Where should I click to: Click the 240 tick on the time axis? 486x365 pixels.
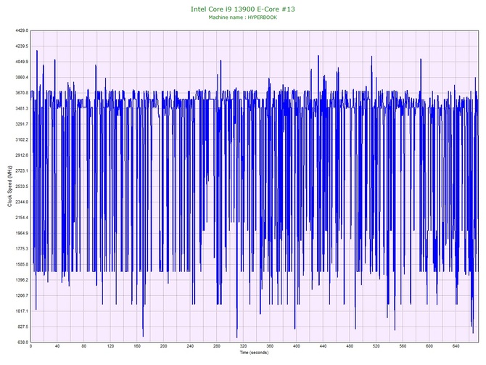tap(190, 346)
